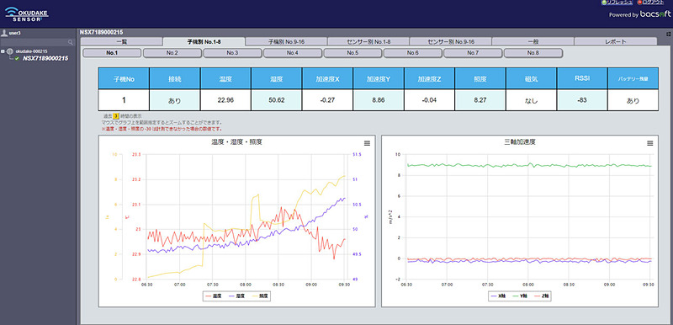Screen dimensions: 673x325
Task: Click the RSSI column header
Action: [582, 78]
